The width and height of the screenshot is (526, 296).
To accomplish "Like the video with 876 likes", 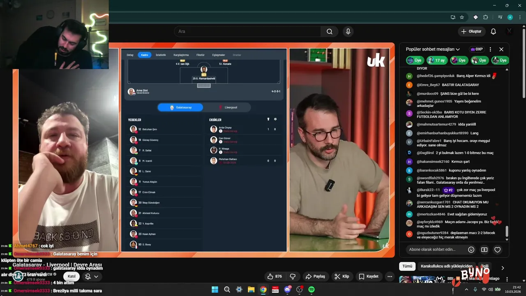I will click(x=275, y=276).
